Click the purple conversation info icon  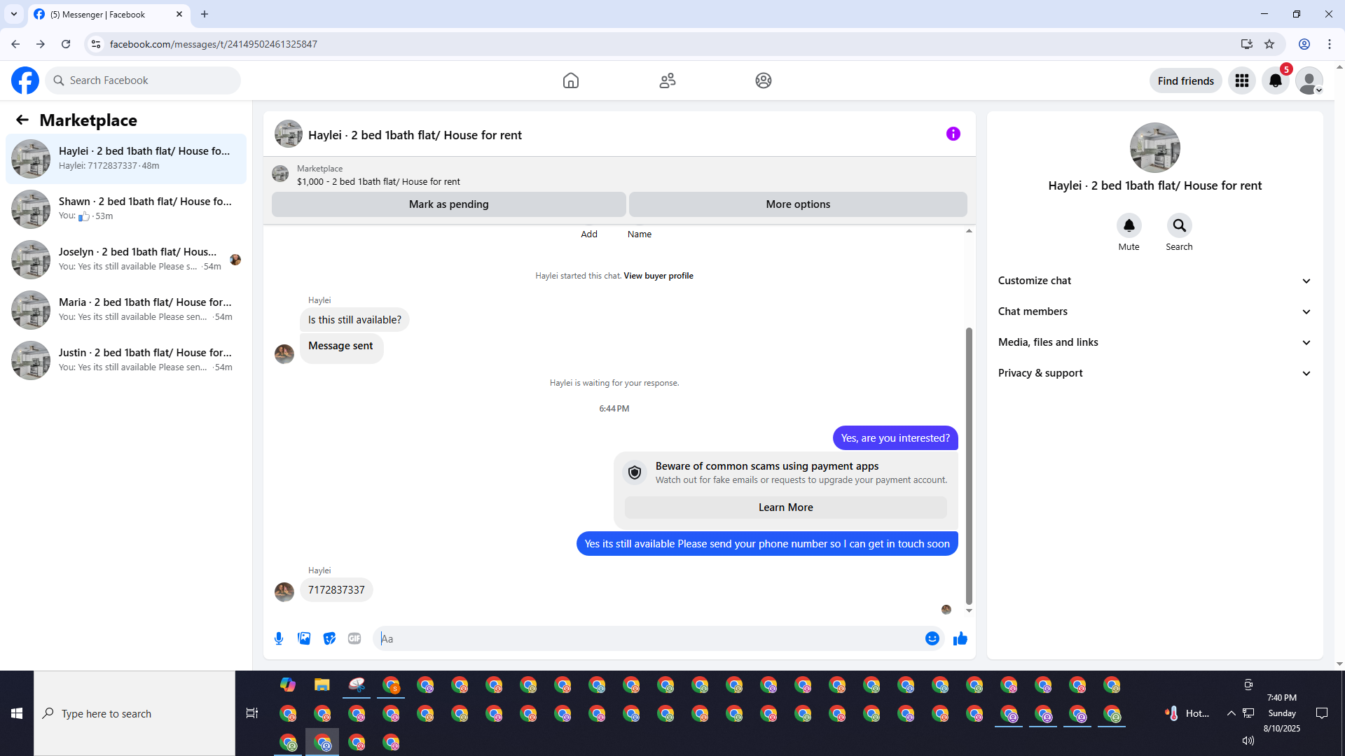(x=953, y=134)
